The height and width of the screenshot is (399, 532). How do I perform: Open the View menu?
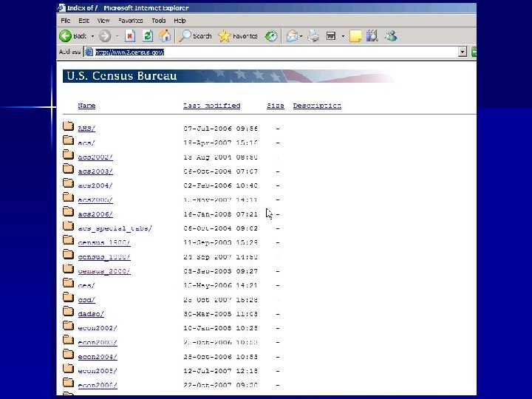click(103, 21)
